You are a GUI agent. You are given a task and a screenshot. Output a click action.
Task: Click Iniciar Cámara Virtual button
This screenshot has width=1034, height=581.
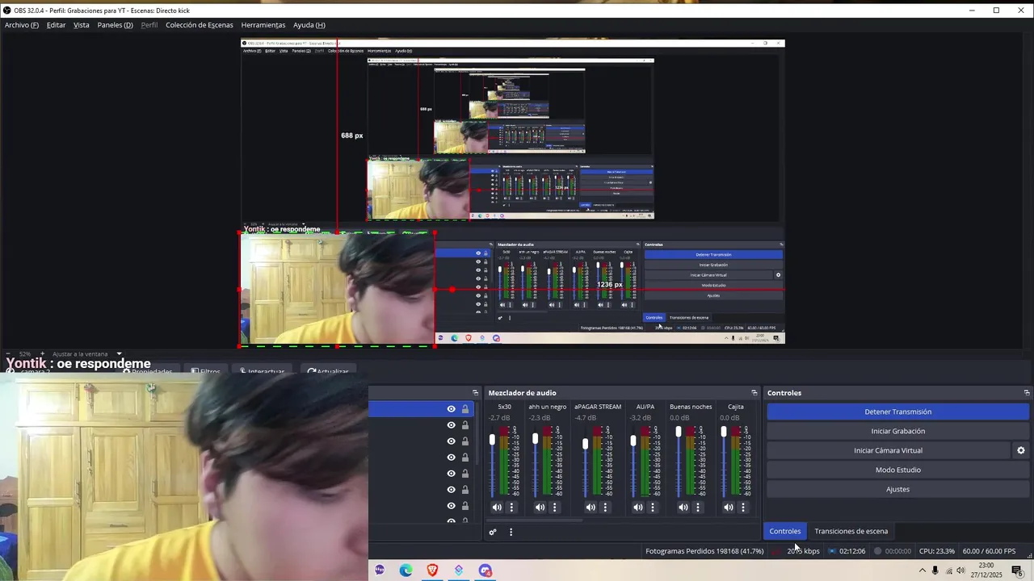tap(889, 450)
